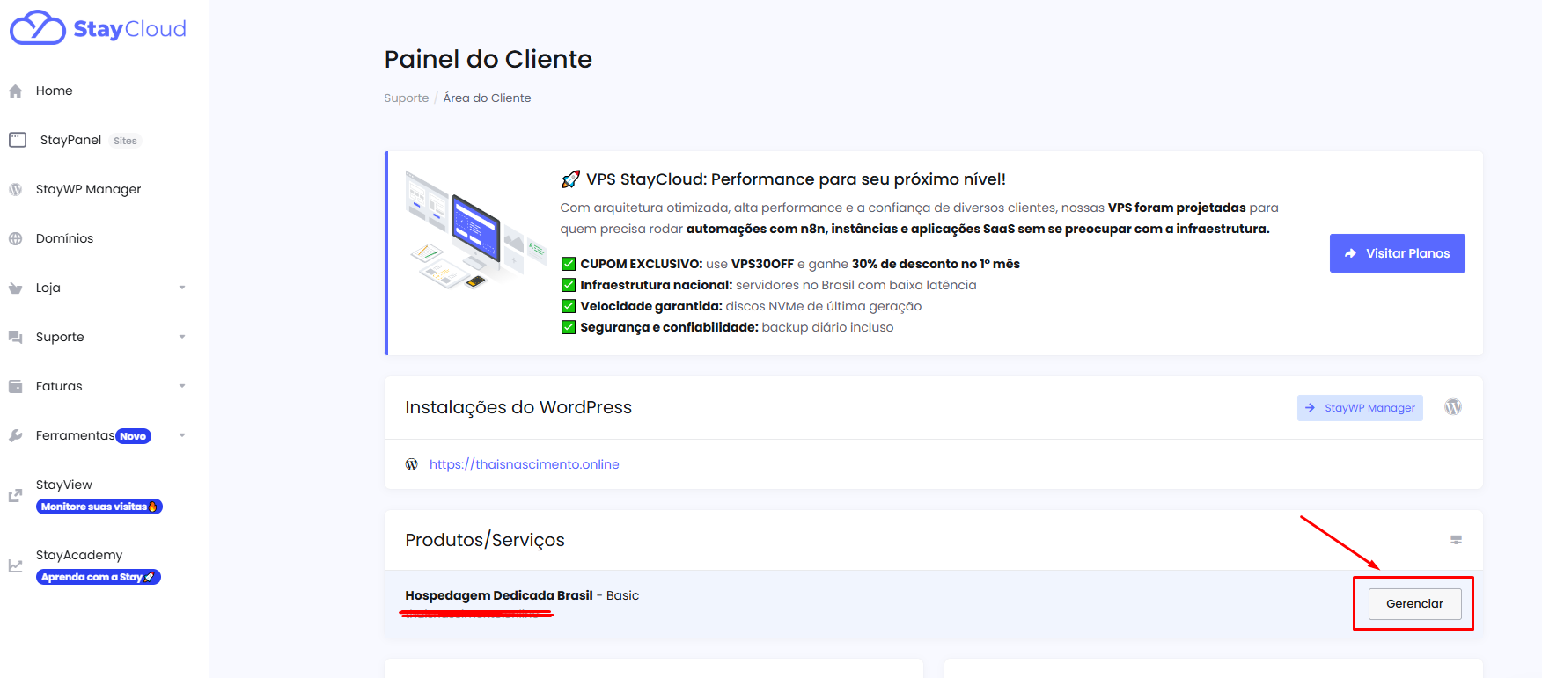Click the StayCloud cloud logo
This screenshot has height=678, width=1542.
[38, 27]
